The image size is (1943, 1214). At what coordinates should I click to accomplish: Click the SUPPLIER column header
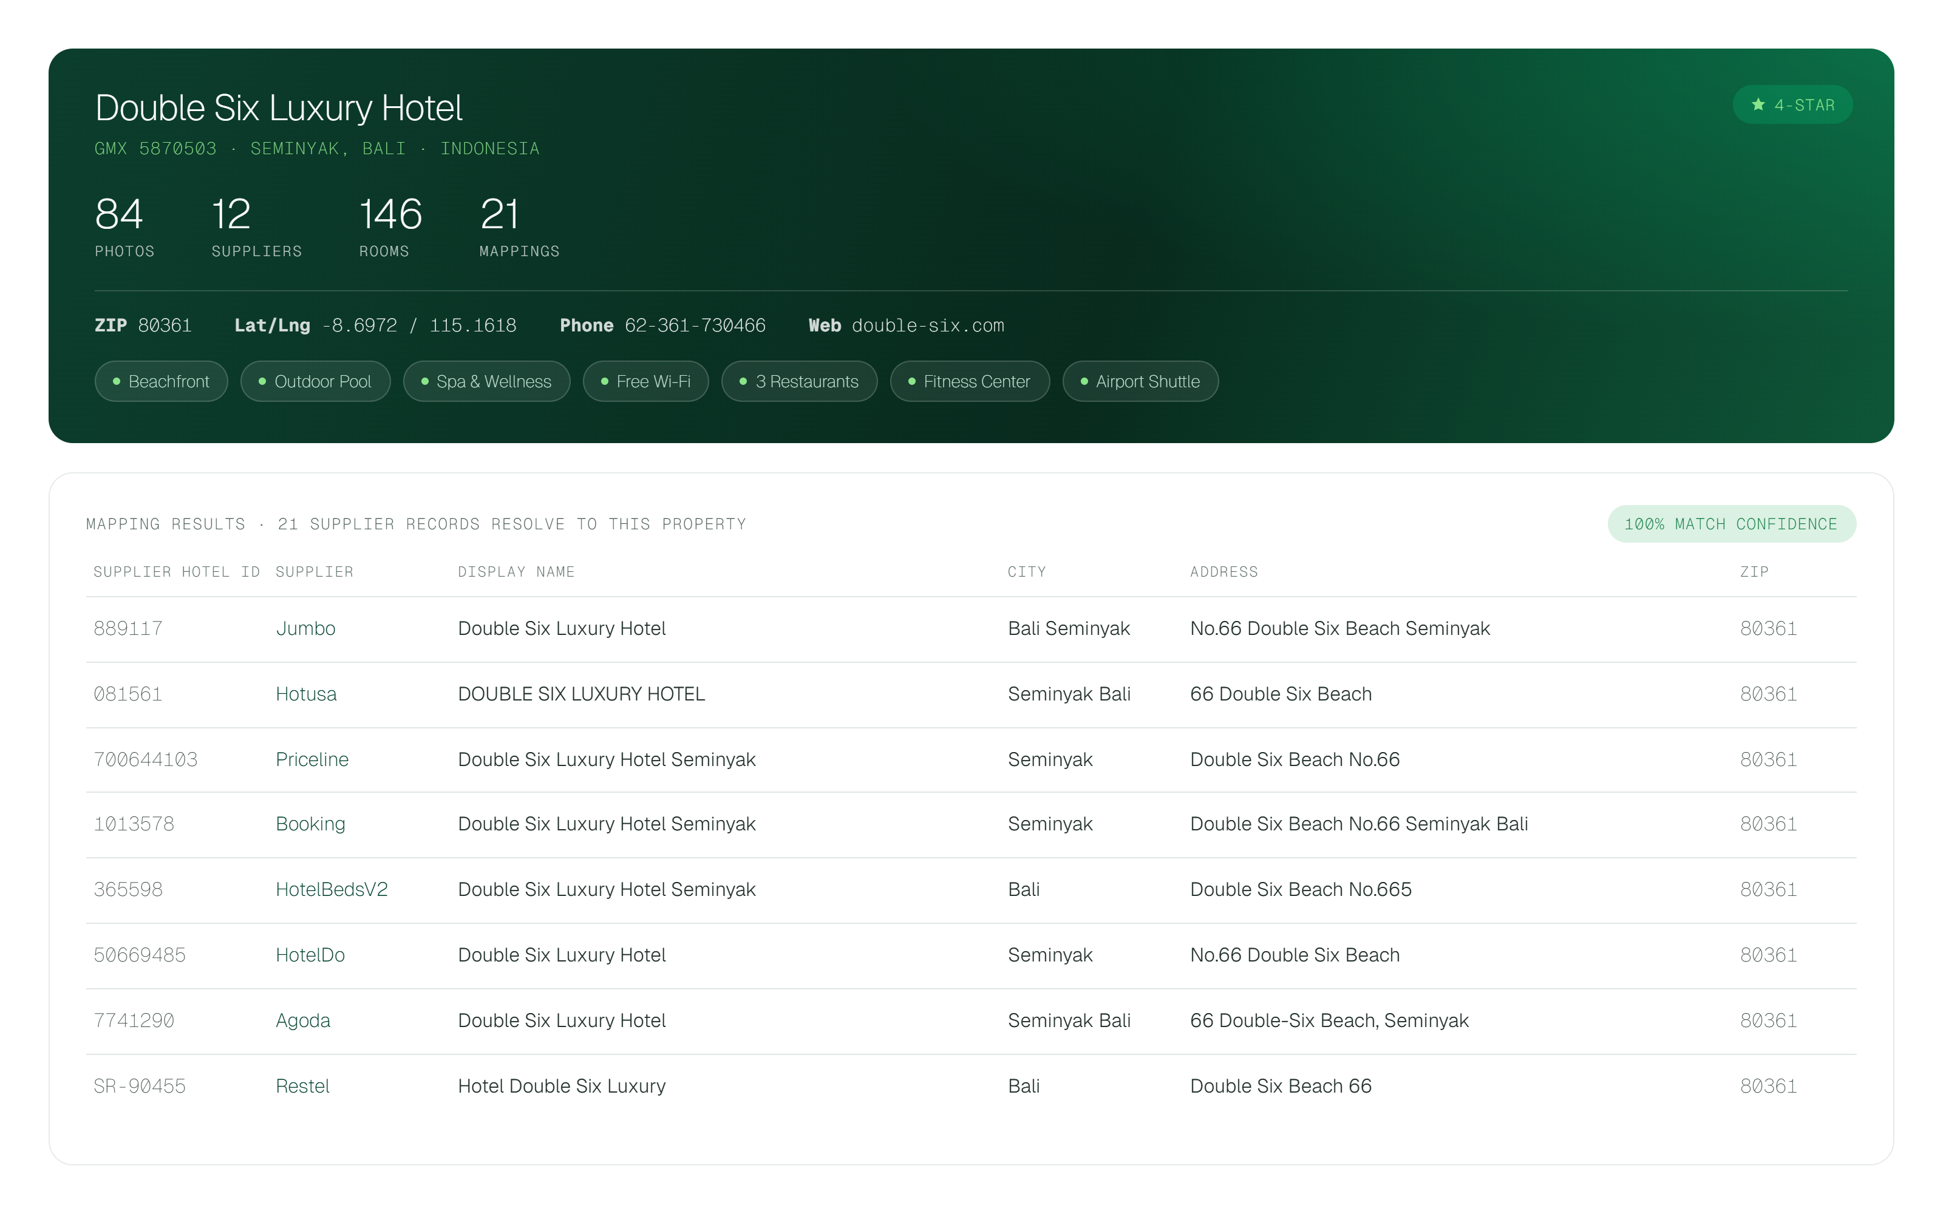pos(315,572)
